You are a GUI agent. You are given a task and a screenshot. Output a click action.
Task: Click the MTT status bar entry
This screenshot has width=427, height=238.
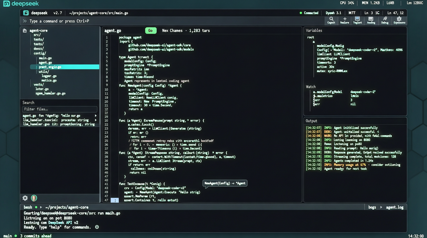352,13
